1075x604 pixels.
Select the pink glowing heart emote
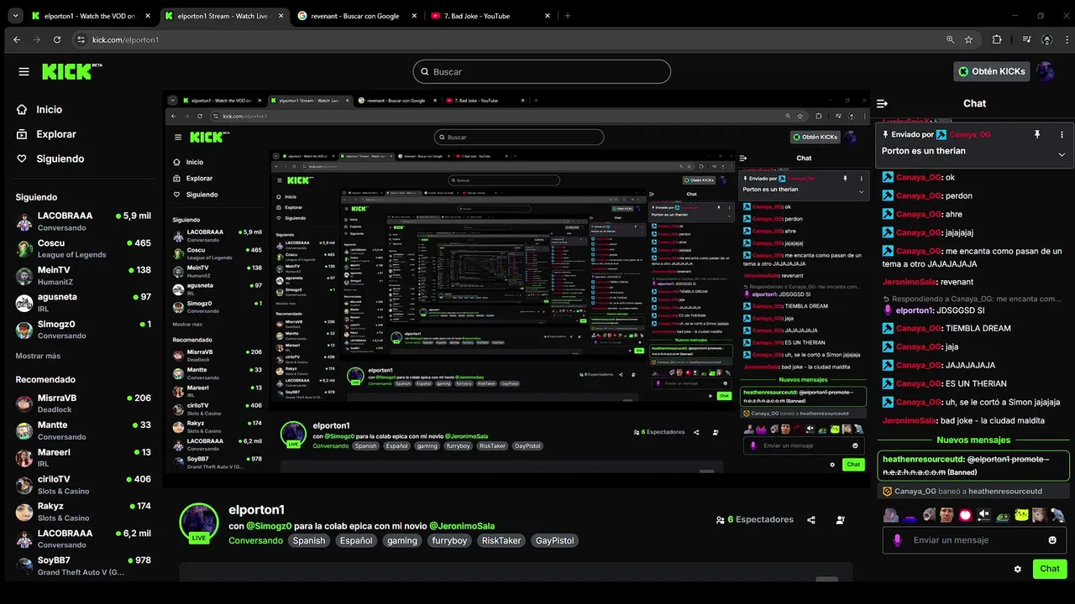click(966, 514)
